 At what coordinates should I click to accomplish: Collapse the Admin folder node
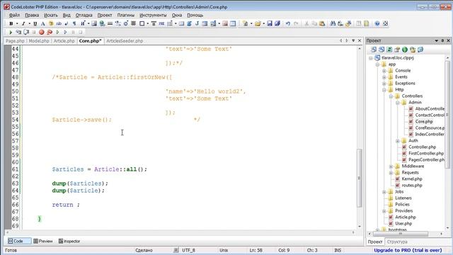398,102
